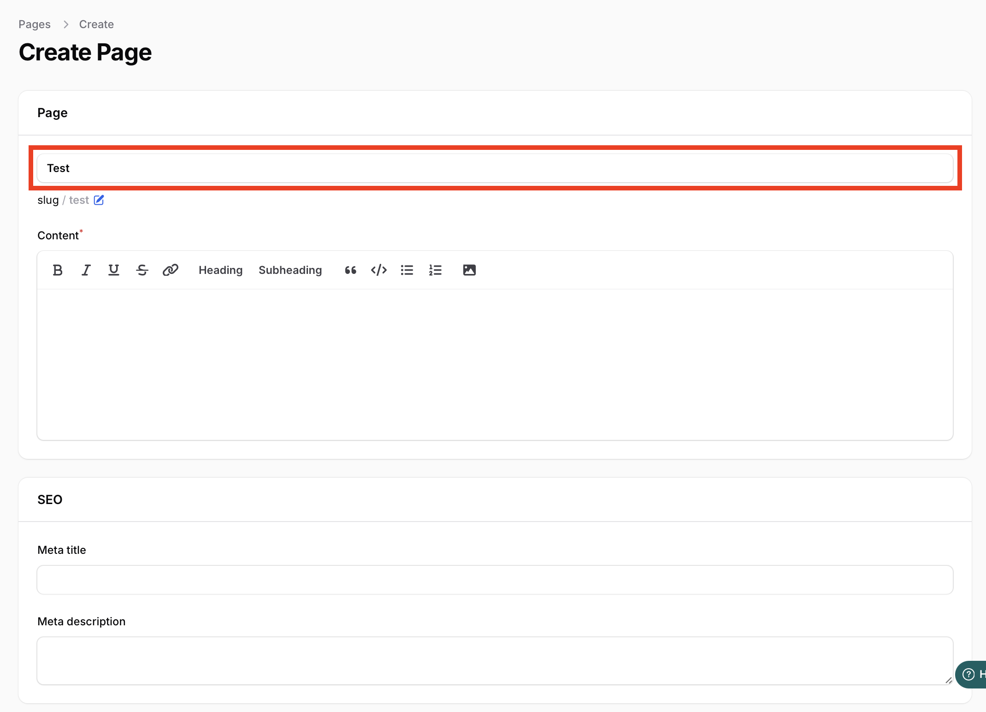Apply Heading style in editor

point(220,270)
